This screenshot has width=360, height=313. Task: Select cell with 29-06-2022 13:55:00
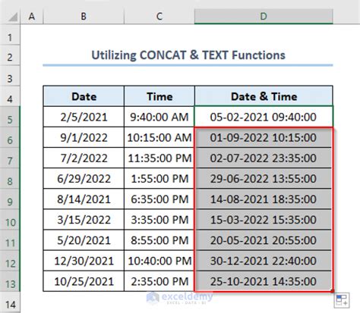click(264, 178)
